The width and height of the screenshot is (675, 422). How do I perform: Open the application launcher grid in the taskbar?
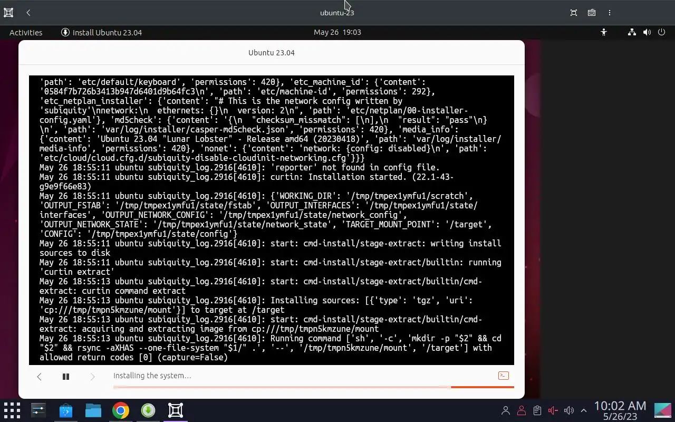(x=12, y=410)
